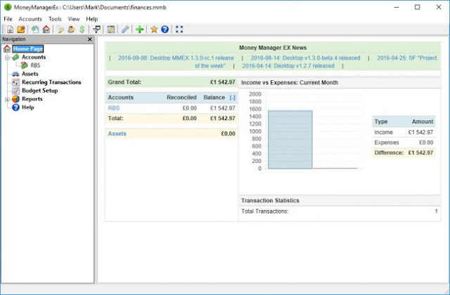Click the New Account toolbar icon
Screen dimensions: 450x295
(x=35, y=29)
